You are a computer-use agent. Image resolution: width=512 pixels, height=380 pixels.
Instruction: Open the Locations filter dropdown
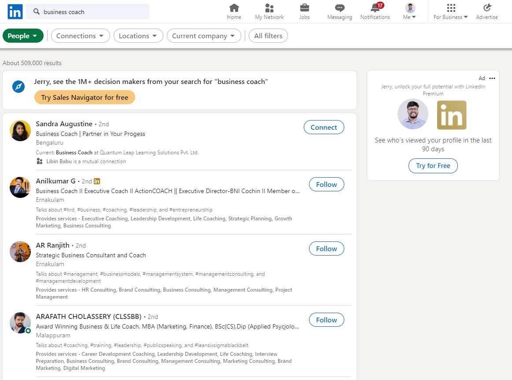[138, 36]
